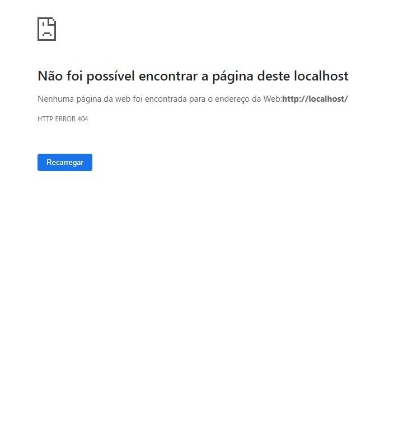Click the sad page error icon
The width and height of the screenshot is (403, 431).
pos(47,29)
